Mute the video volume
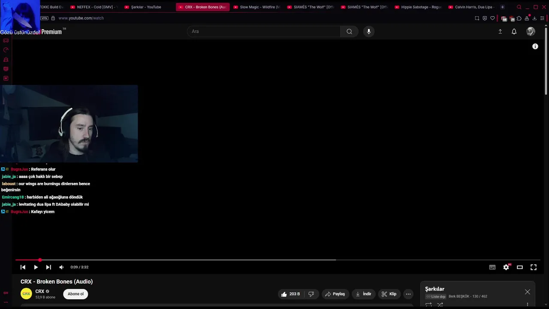 click(61, 267)
